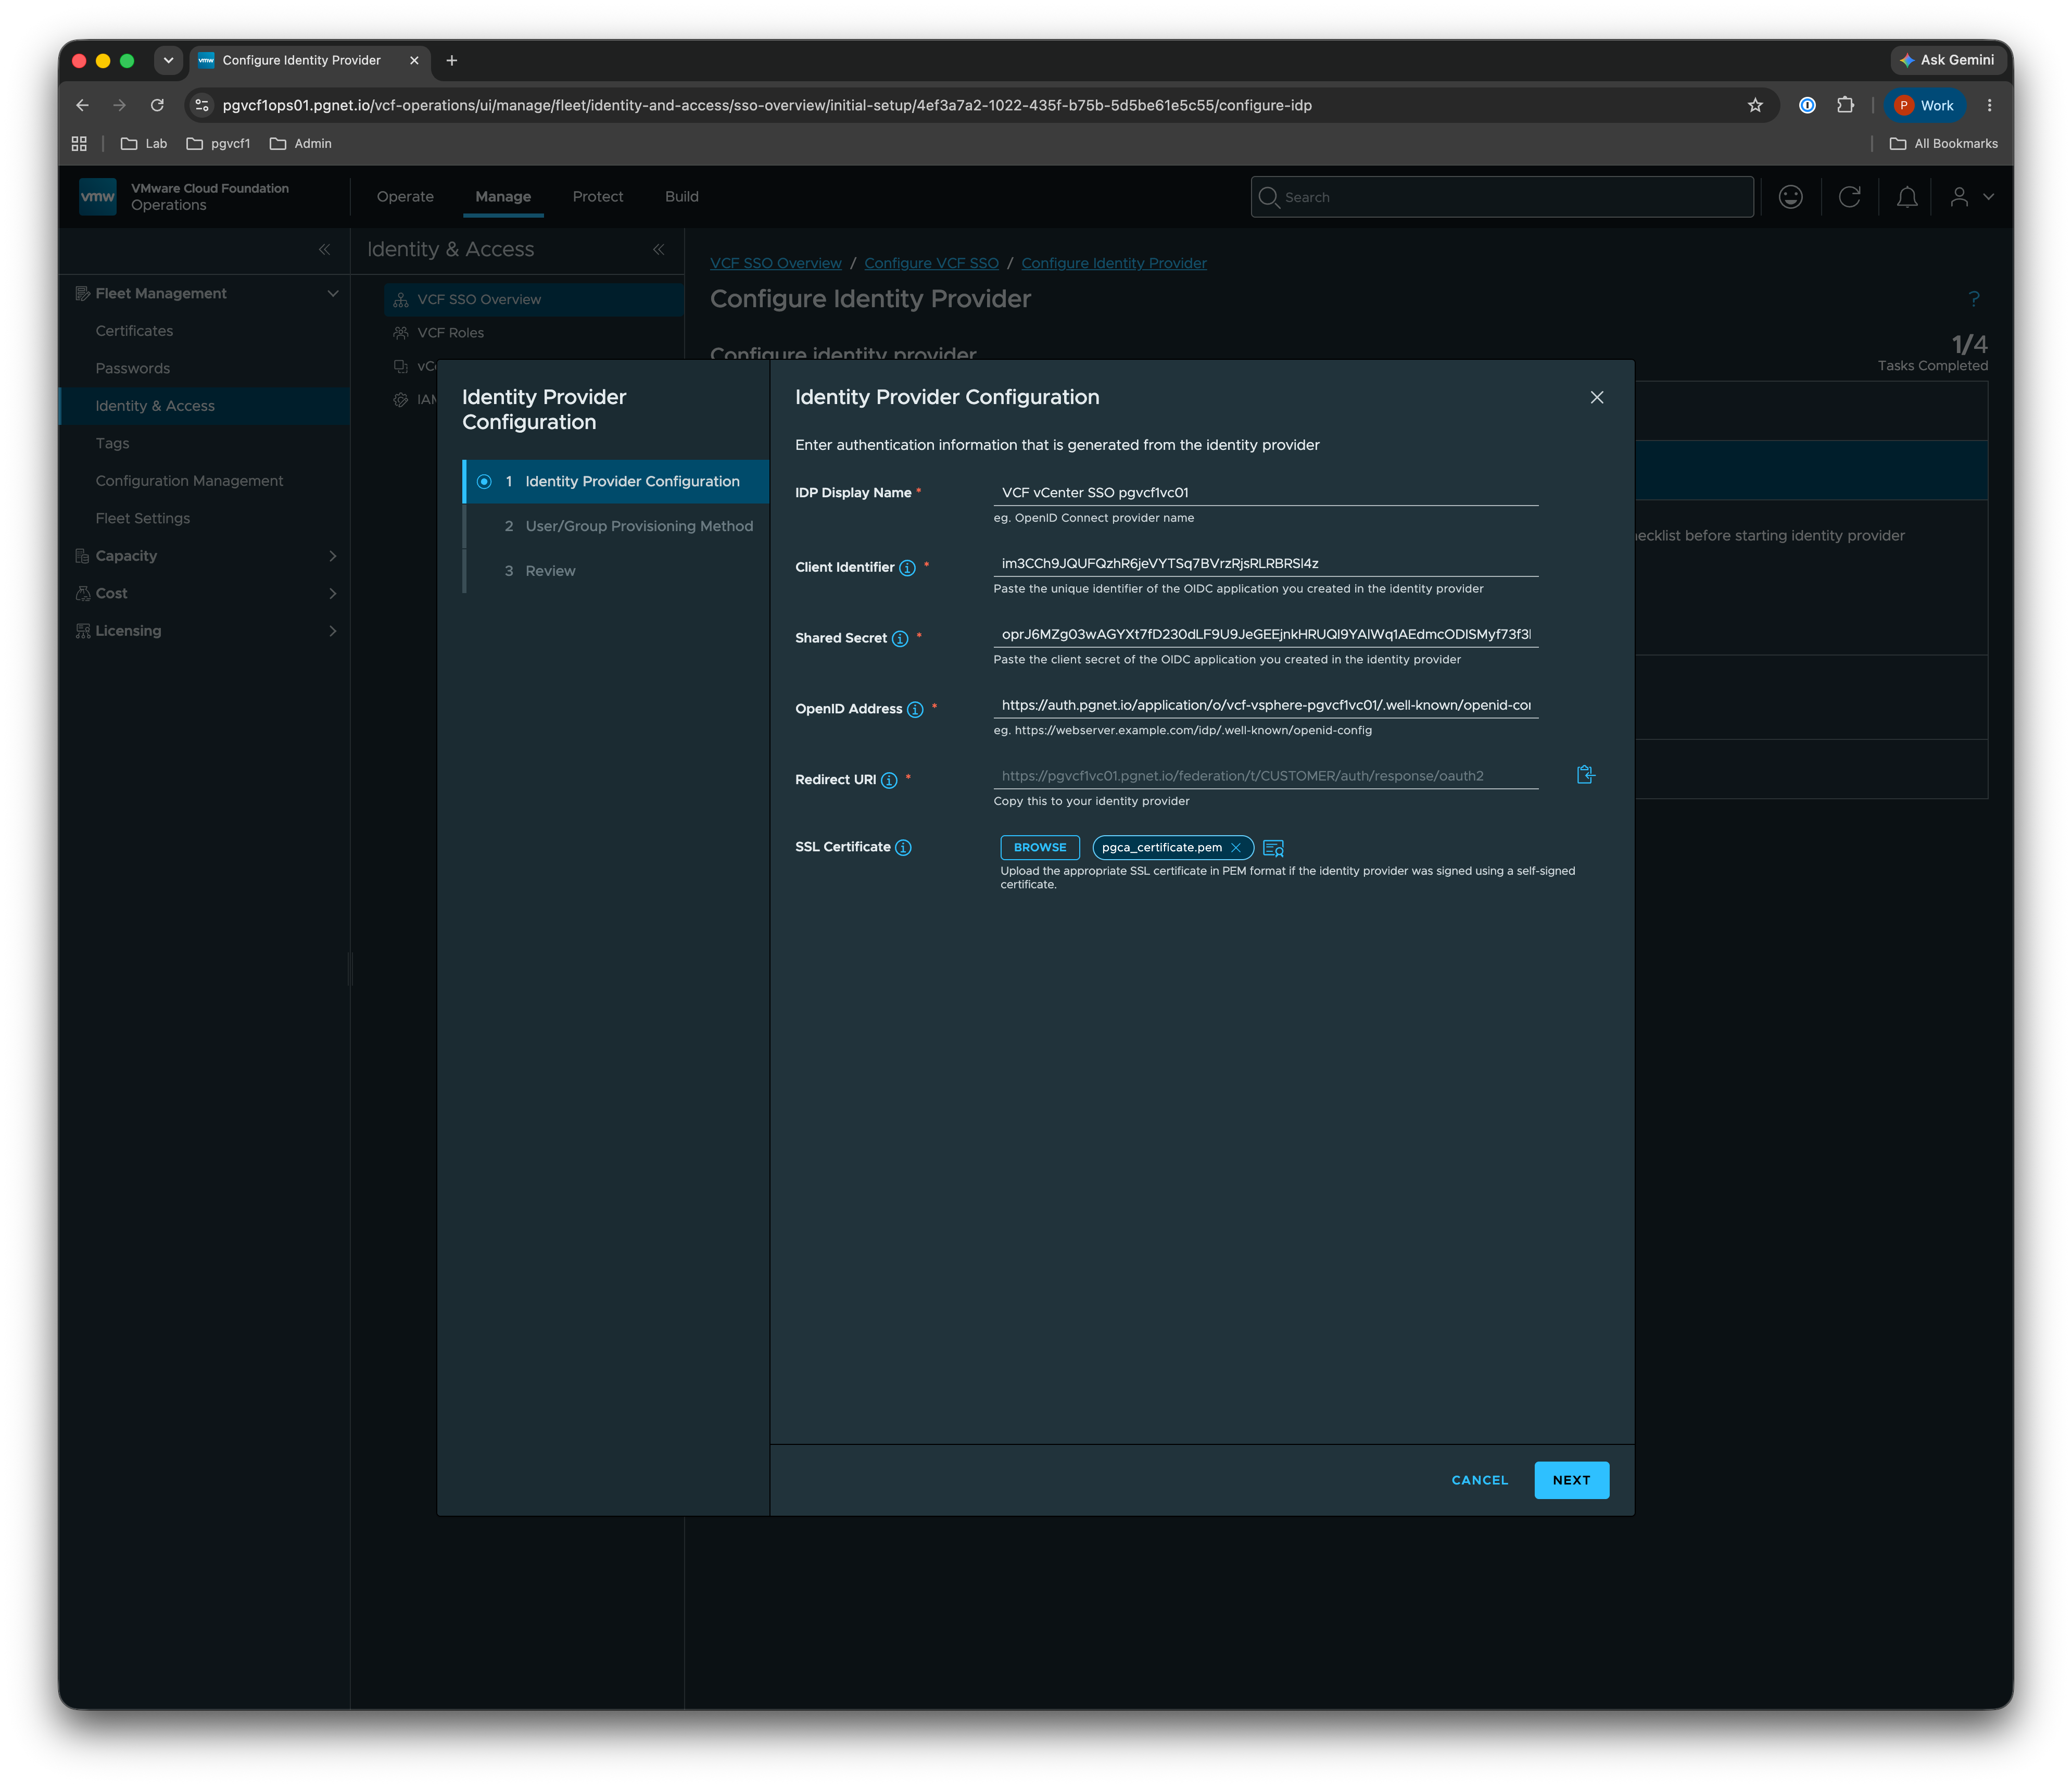Click the VMware vmw logo
This screenshot has height=1787, width=2072.
[98, 197]
